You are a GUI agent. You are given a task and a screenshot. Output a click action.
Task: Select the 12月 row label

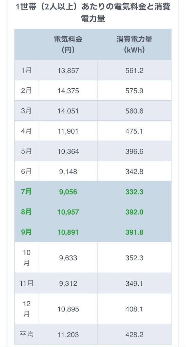[26, 309]
